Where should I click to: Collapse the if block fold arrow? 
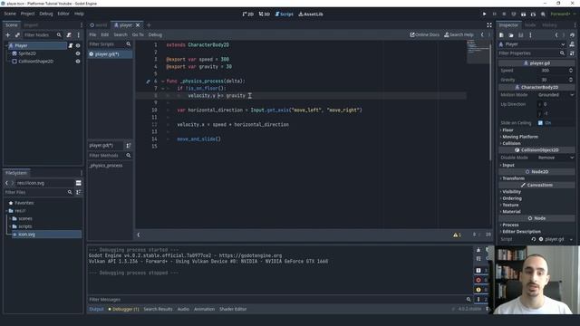pos(163,89)
